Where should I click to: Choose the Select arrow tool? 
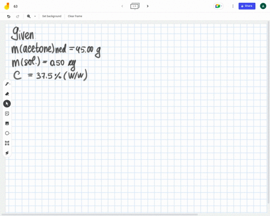pyautogui.click(x=7, y=103)
